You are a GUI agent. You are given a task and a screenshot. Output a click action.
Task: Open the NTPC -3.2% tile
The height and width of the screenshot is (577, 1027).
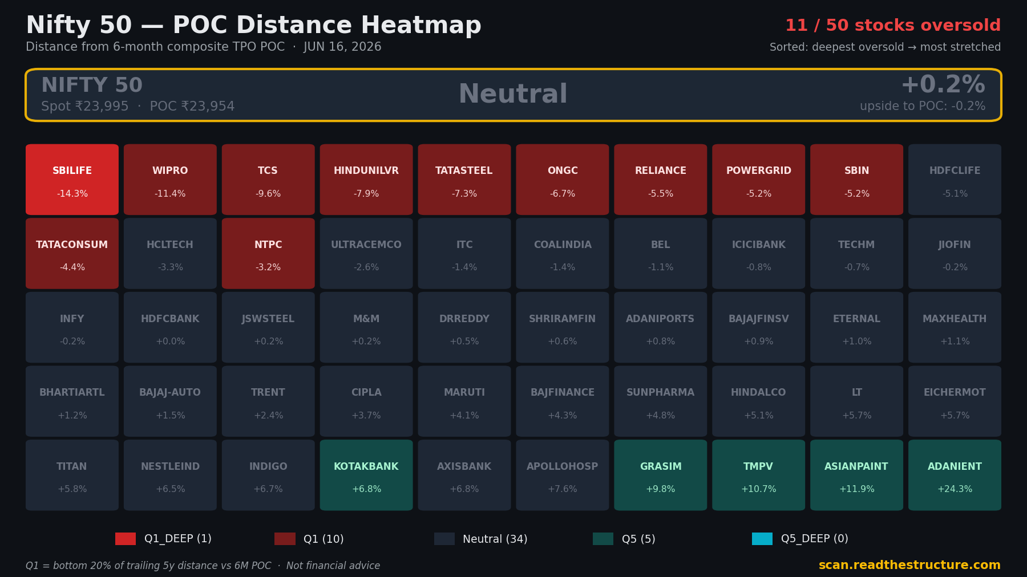(x=268, y=254)
